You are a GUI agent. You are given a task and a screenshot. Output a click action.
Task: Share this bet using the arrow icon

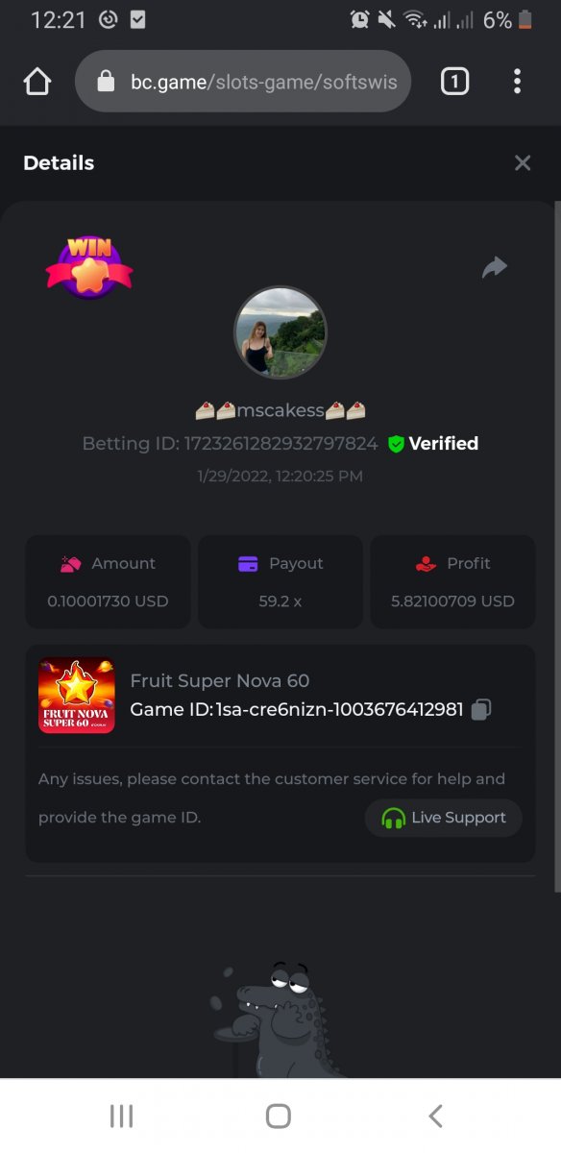coord(495,267)
